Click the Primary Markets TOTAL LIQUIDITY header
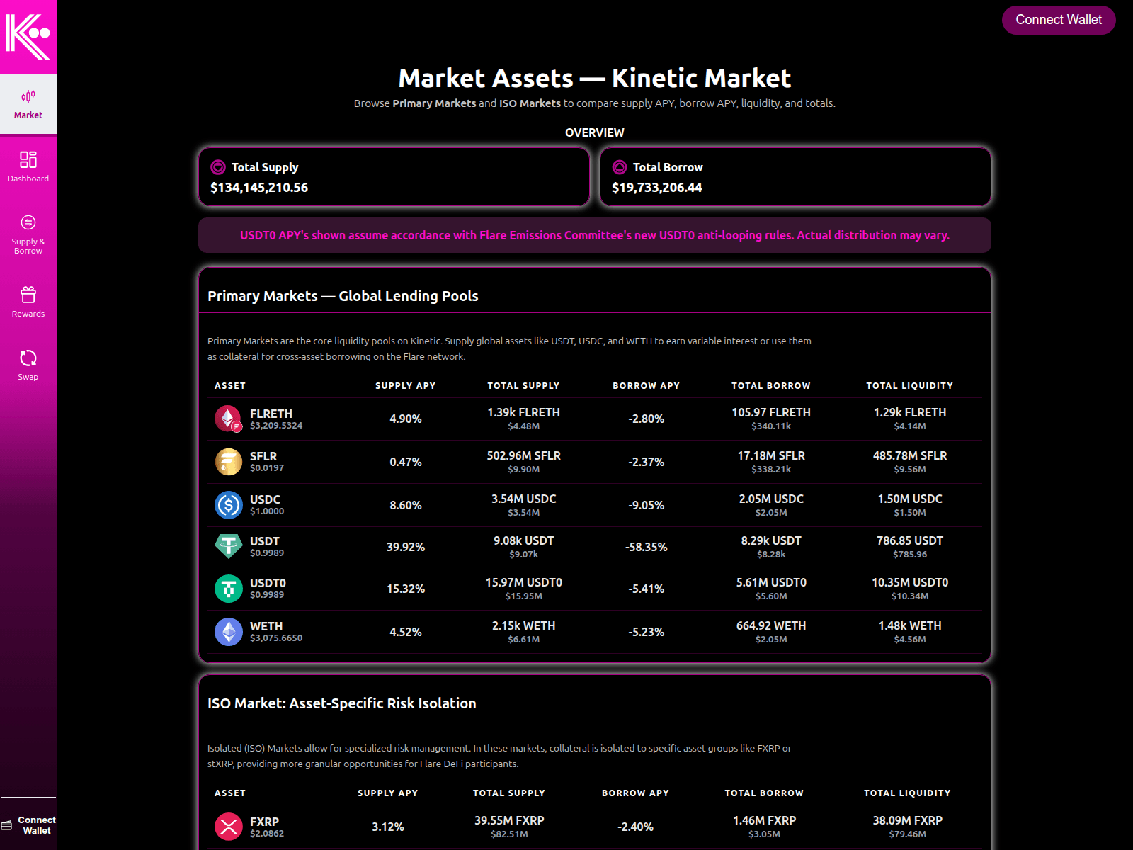The width and height of the screenshot is (1133, 850). pos(910,386)
